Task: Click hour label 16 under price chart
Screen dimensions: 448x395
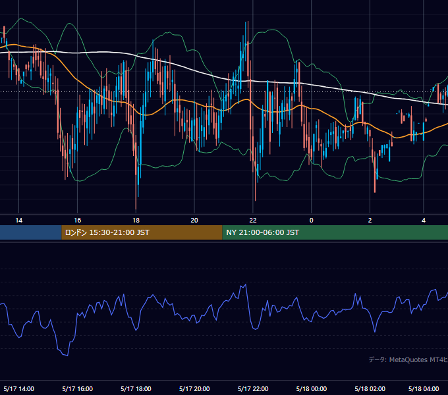Action: coord(78,221)
